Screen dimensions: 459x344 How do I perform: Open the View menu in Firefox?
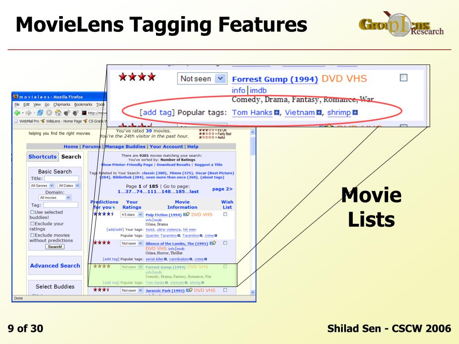coord(37,104)
